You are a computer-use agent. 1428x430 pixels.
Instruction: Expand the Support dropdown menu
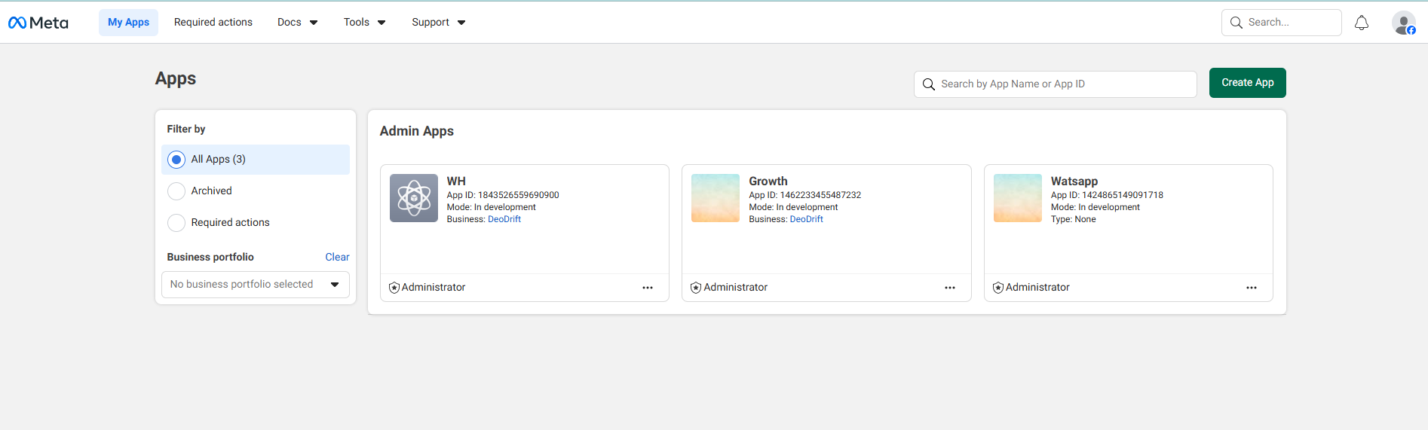click(x=438, y=23)
